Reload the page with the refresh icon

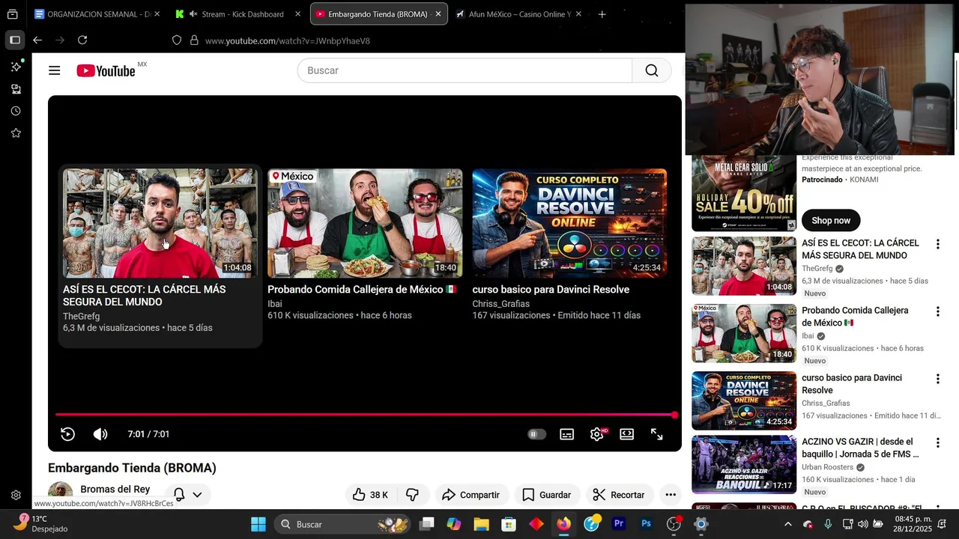pyautogui.click(x=82, y=40)
